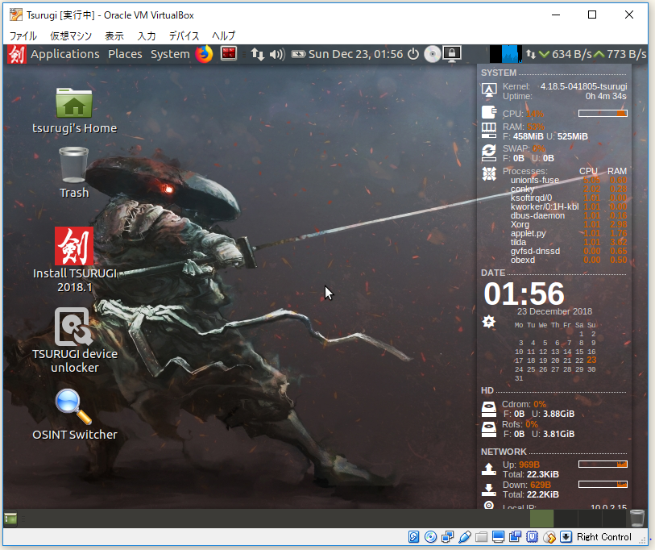Click the network Up graph bar in conky
This screenshot has height=550, width=655.
[x=603, y=465]
